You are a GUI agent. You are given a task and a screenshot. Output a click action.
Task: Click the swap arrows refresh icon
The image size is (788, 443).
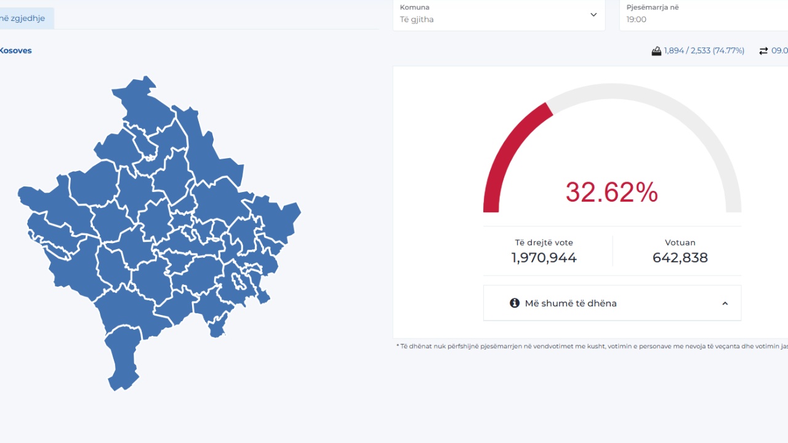[x=763, y=51]
